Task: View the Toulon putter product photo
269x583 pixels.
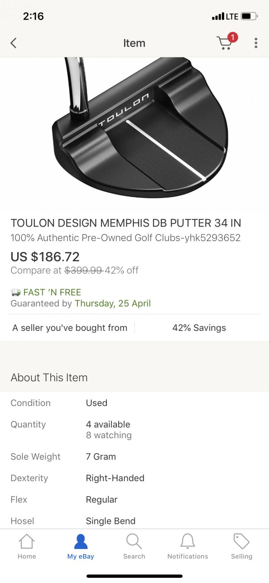Action: tap(138, 131)
